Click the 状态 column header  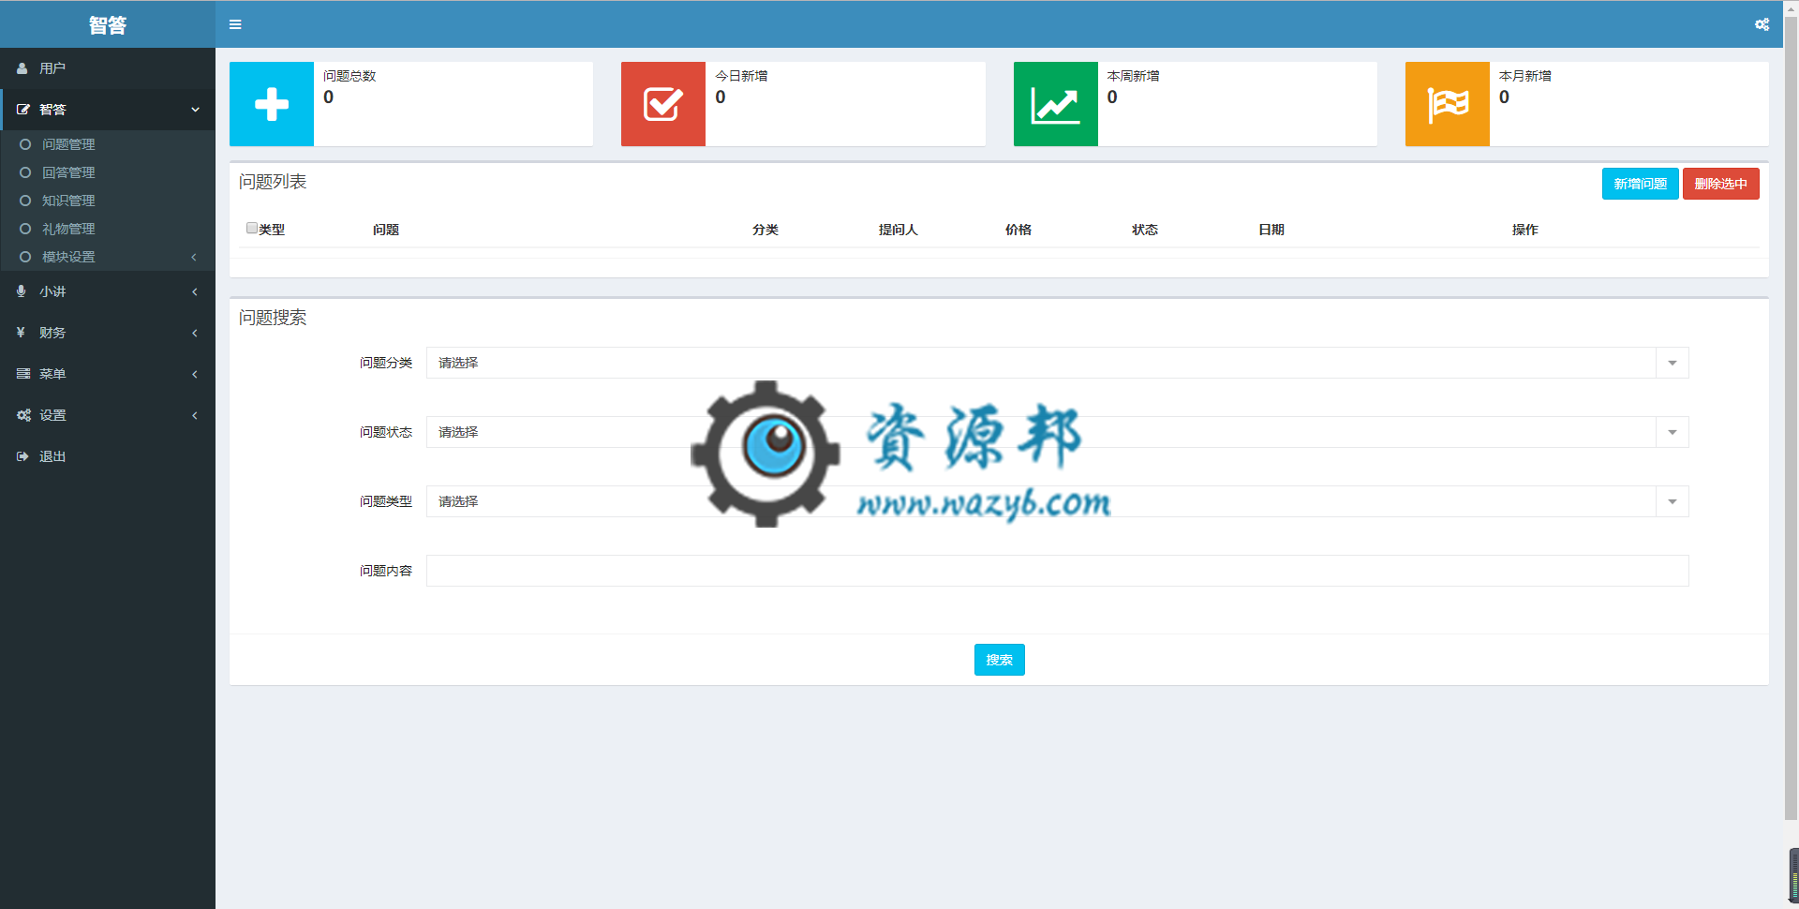tap(1145, 230)
